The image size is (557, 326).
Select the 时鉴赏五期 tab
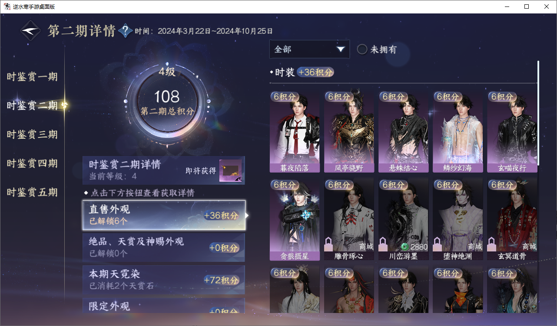[32, 192]
